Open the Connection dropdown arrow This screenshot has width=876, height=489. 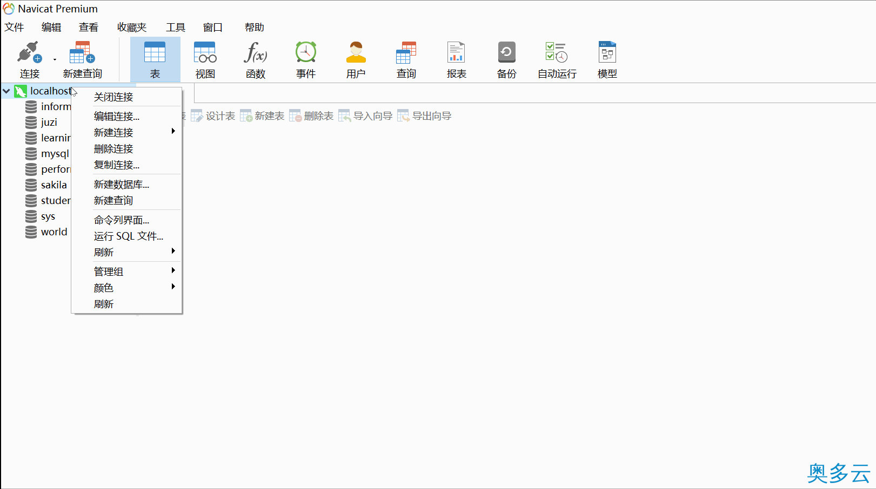point(55,59)
